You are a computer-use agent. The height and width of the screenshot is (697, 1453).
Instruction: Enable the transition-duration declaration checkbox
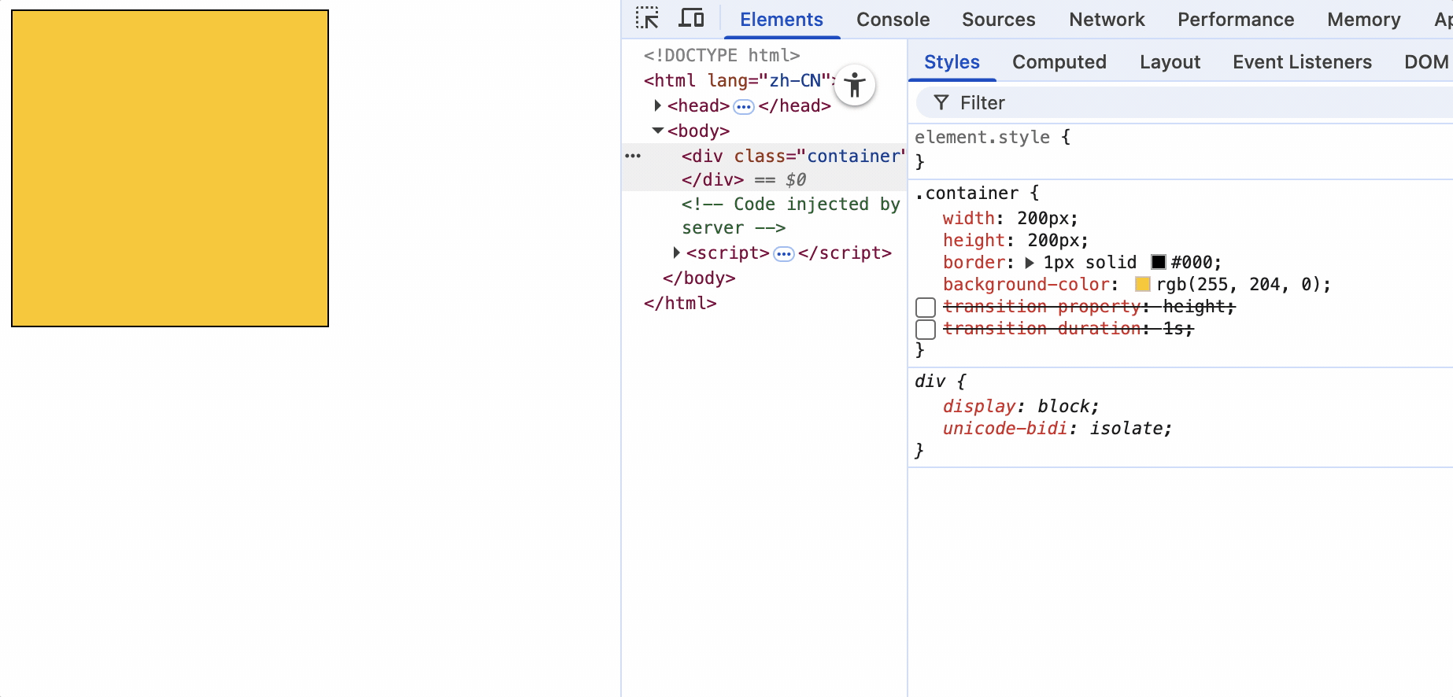tap(926, 329)
